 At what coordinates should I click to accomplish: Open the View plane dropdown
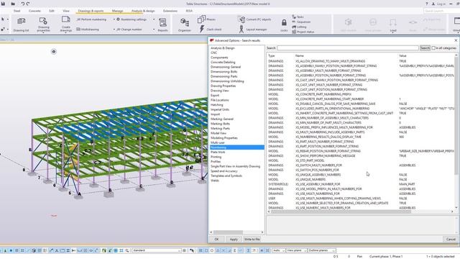pos(296,250)
